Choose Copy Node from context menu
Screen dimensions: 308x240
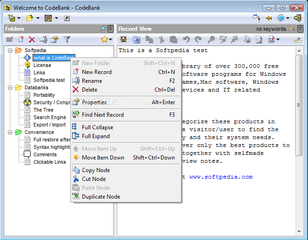point(126,170)
